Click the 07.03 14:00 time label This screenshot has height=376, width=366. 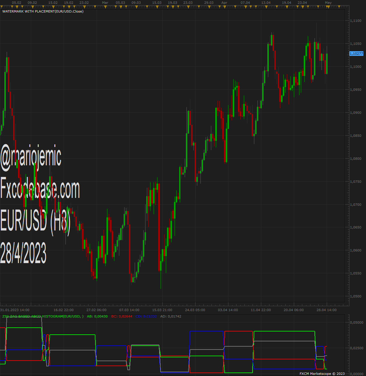pyautogui.click(x=129, y=310)
